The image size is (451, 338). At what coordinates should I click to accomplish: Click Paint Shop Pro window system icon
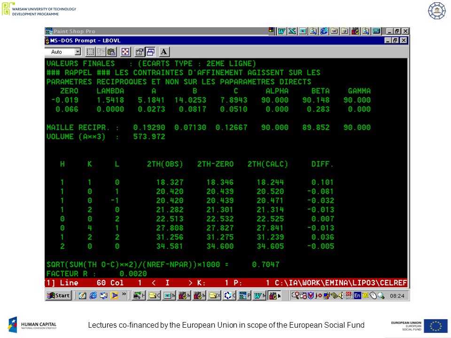[x=49, y=31]
